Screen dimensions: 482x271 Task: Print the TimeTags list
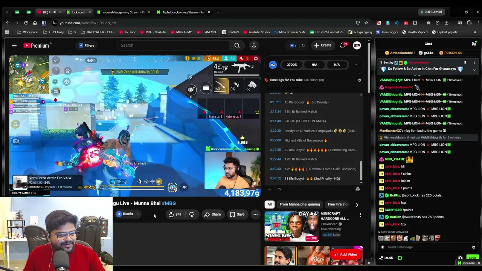point(358,189)
